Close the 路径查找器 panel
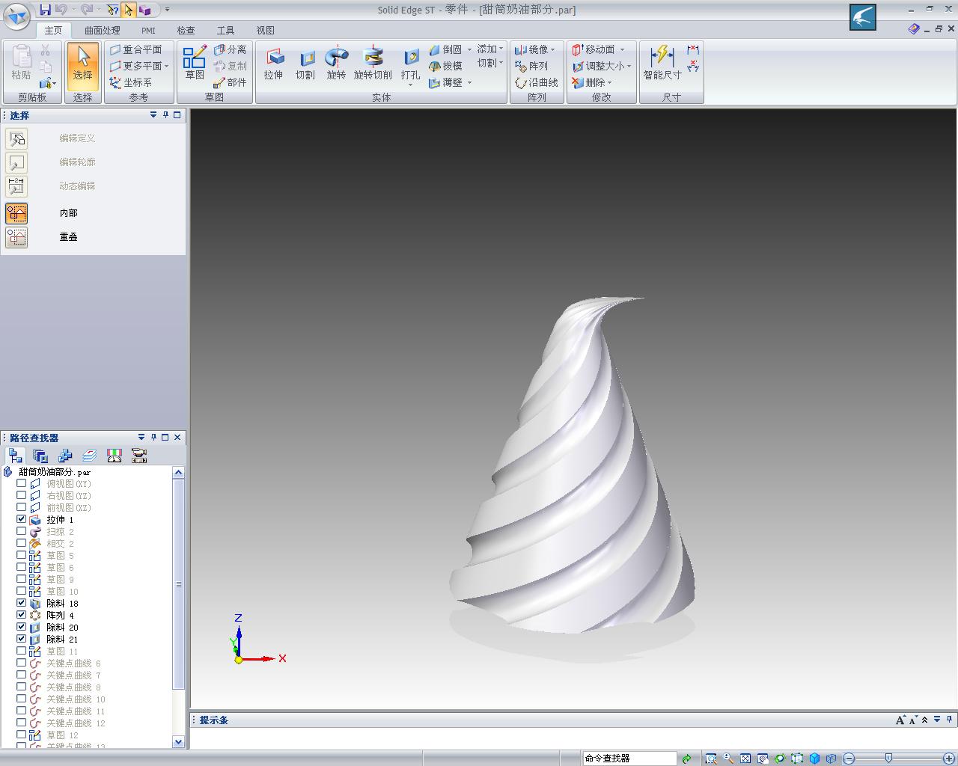Screen dimensions: 958x766 pos(177,438)
